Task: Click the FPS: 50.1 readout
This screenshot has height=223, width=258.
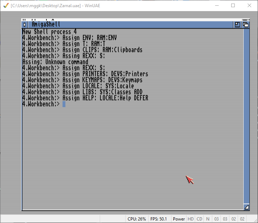Action: coord(159,219)
